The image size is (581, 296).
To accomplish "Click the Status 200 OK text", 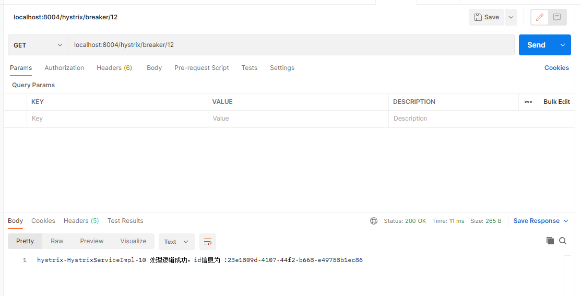I will coord(405,221).
